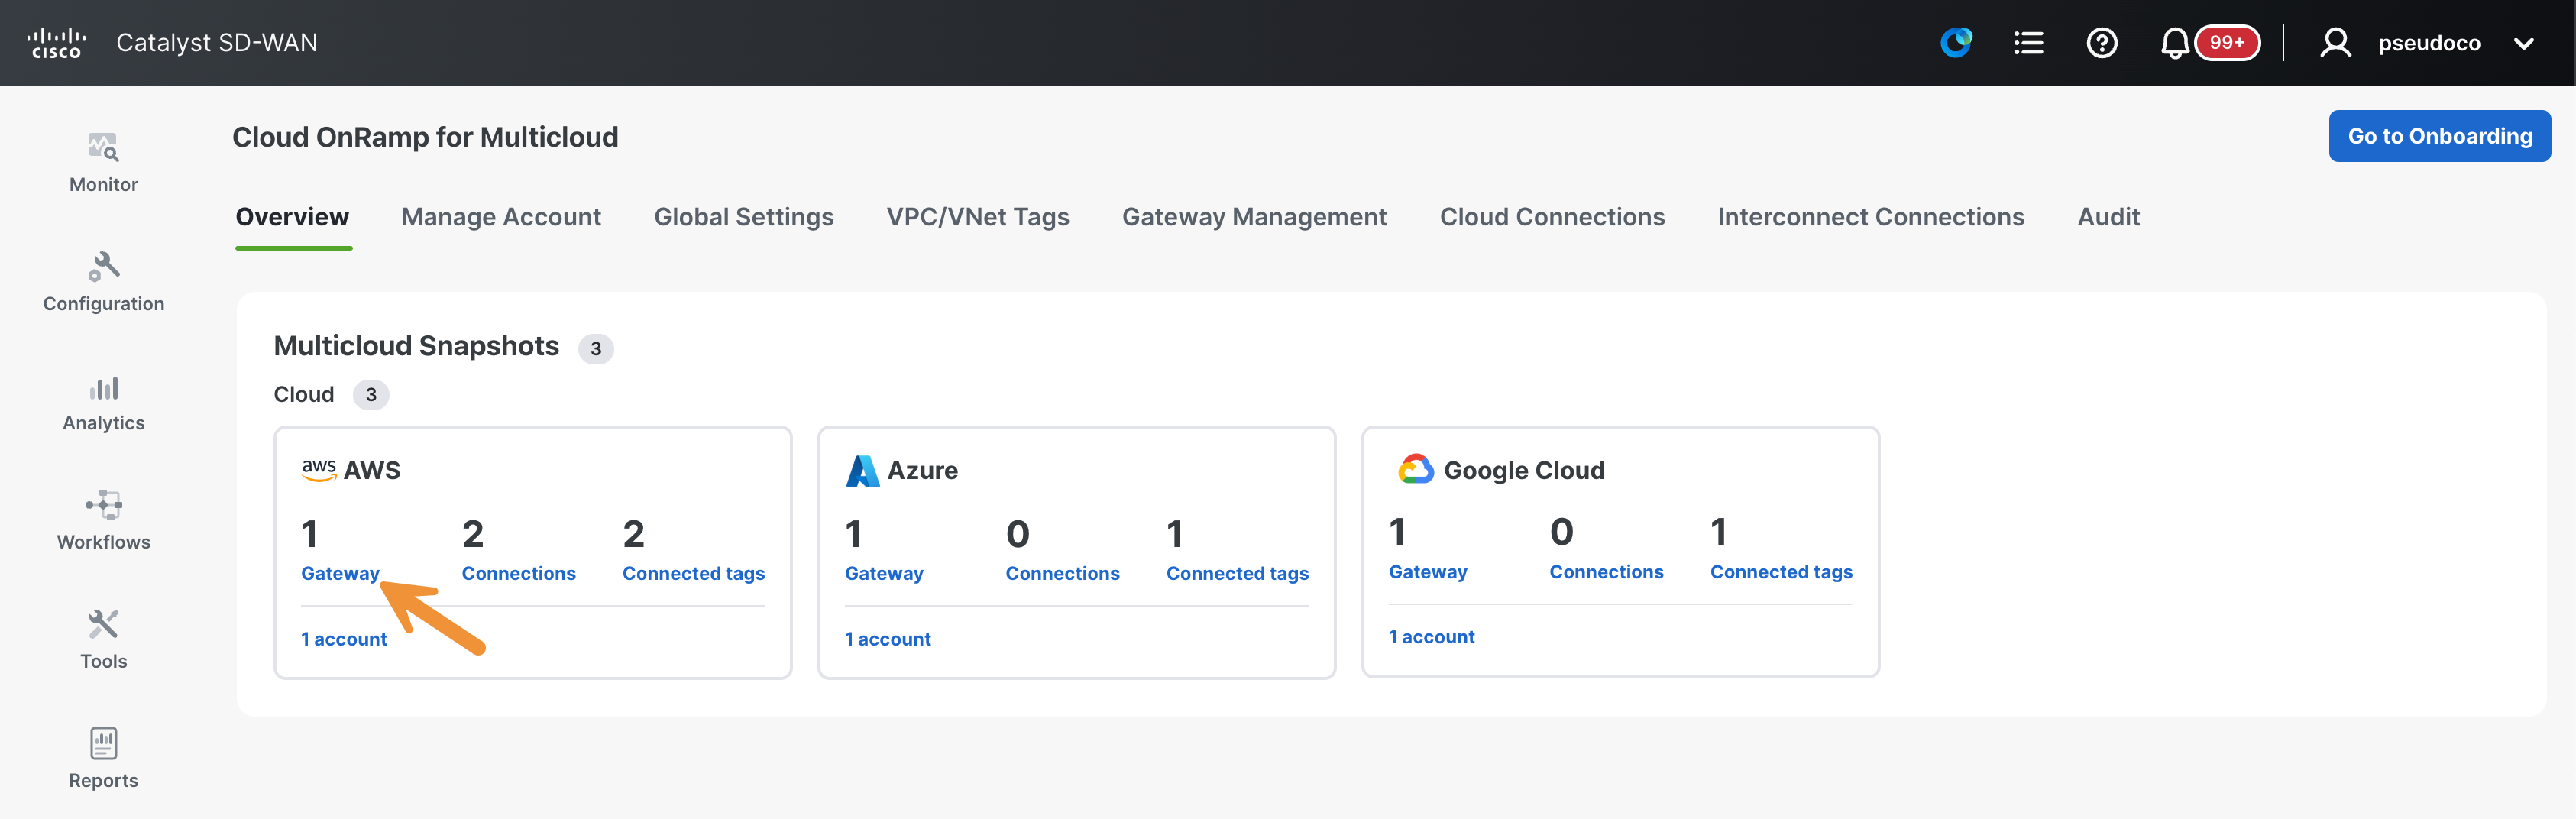
Task: Open the Gateway Management tab
Action: click(1254, 217)
